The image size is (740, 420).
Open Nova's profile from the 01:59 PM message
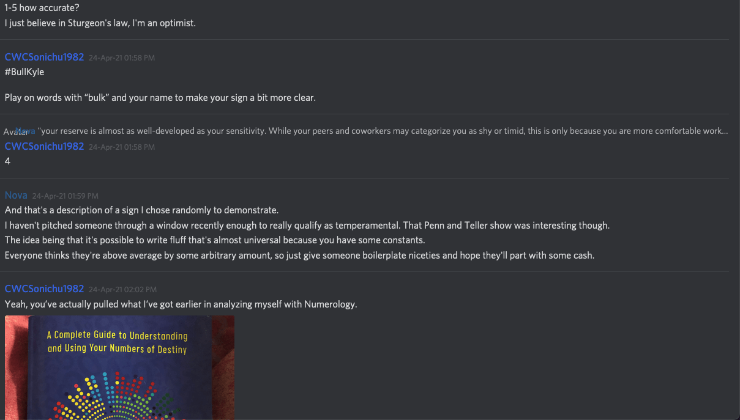[16, 195]
